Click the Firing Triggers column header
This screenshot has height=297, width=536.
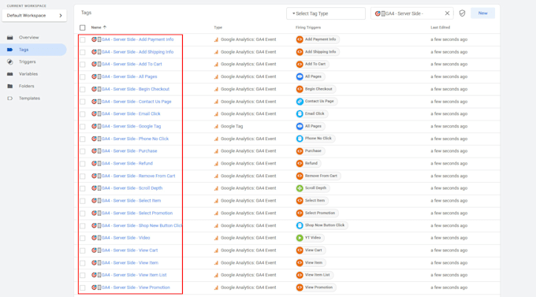point(308,28)
